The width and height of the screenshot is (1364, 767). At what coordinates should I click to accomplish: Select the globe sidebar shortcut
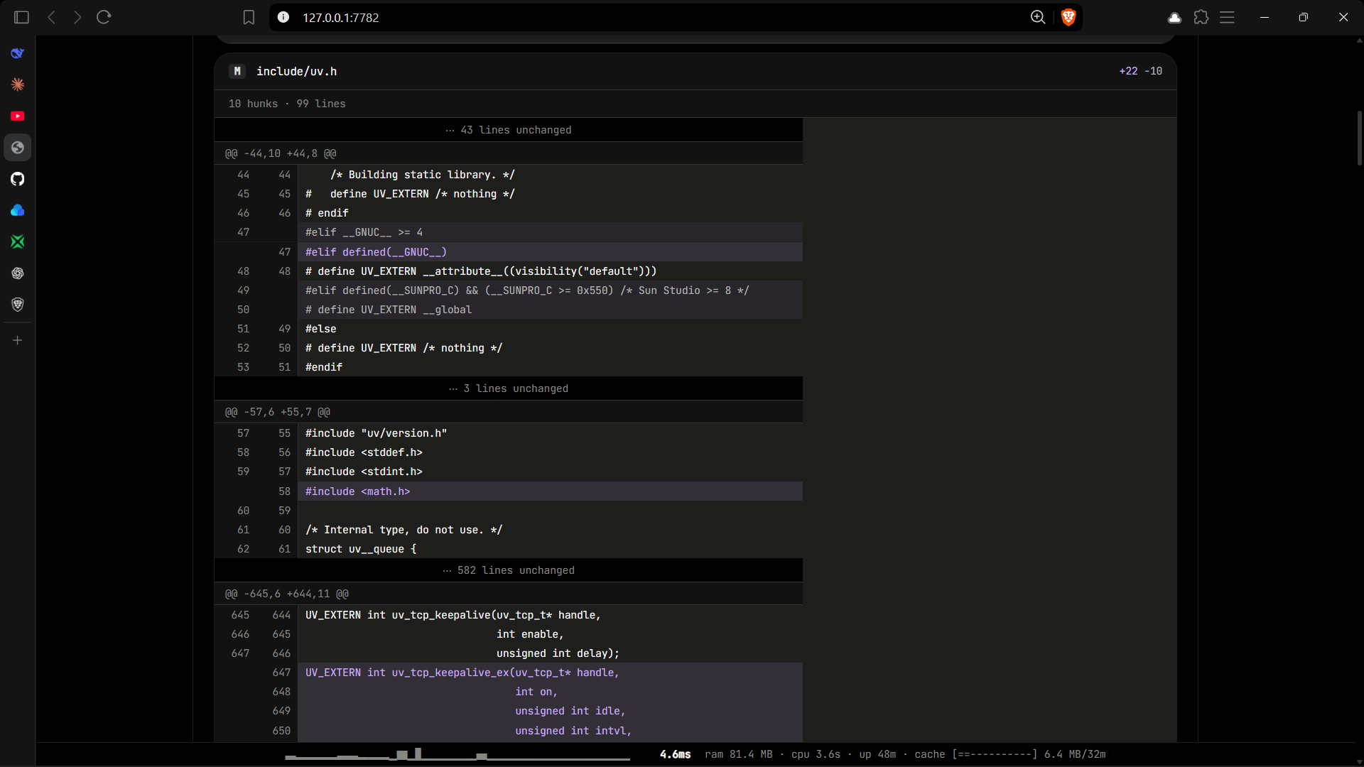[18, 148]
